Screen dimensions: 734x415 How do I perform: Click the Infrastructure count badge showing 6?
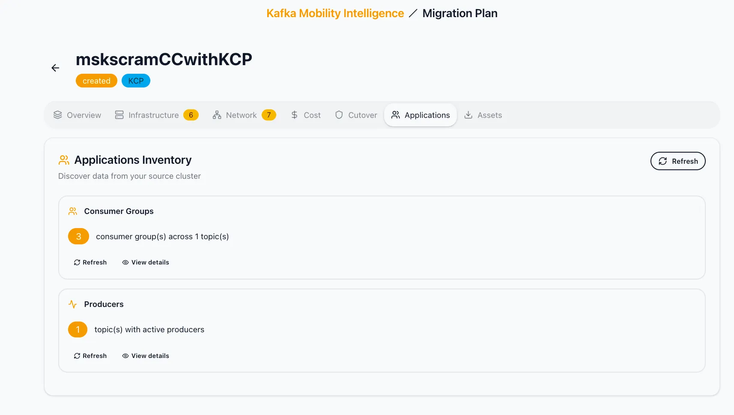click(191, 115)
